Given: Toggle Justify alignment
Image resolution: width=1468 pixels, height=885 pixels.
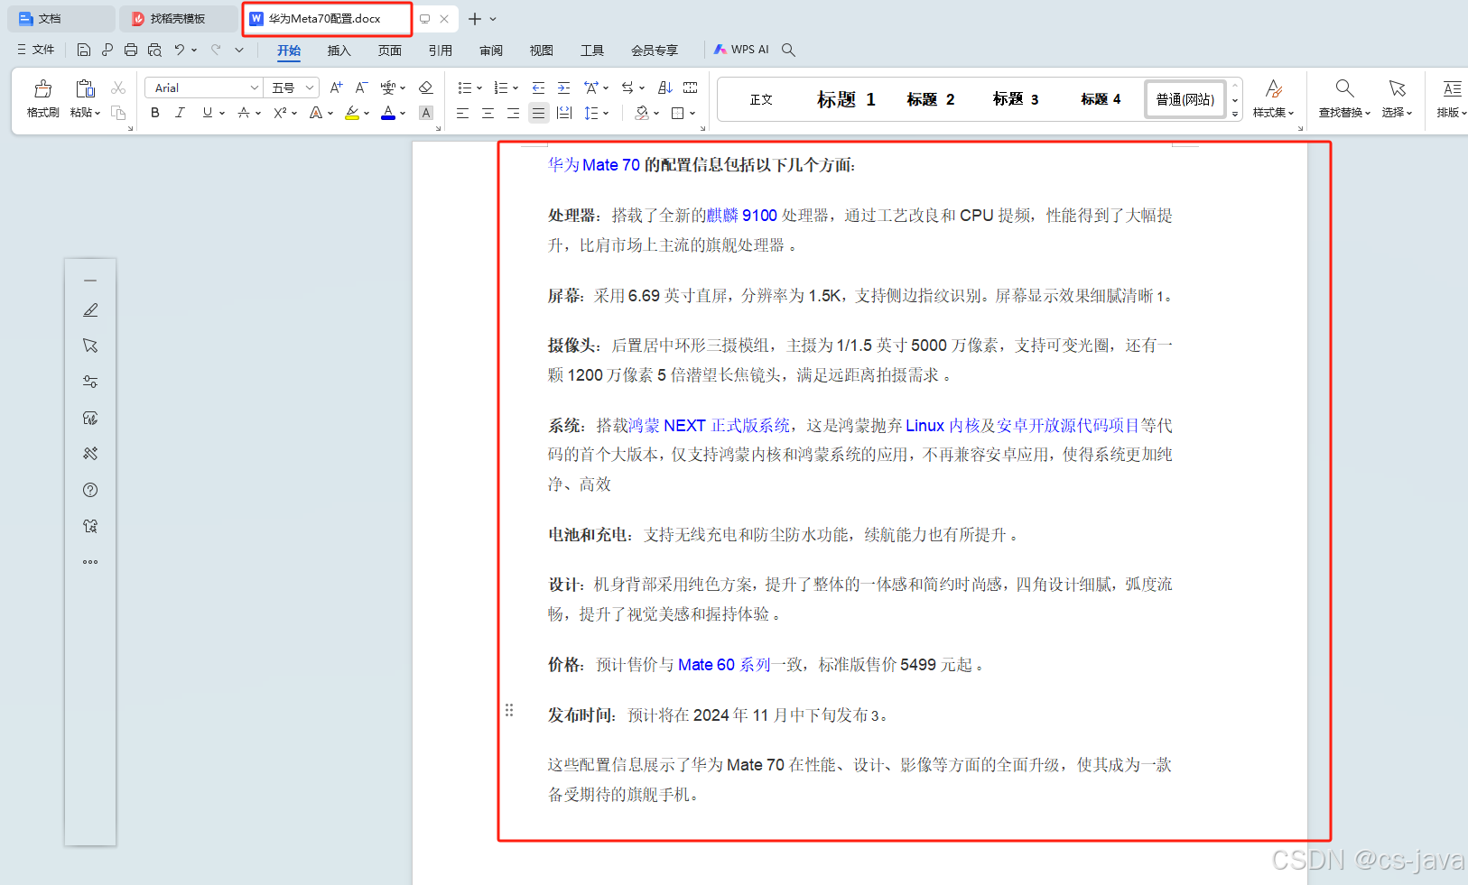Looking at the screenshot, I should 538,113.
